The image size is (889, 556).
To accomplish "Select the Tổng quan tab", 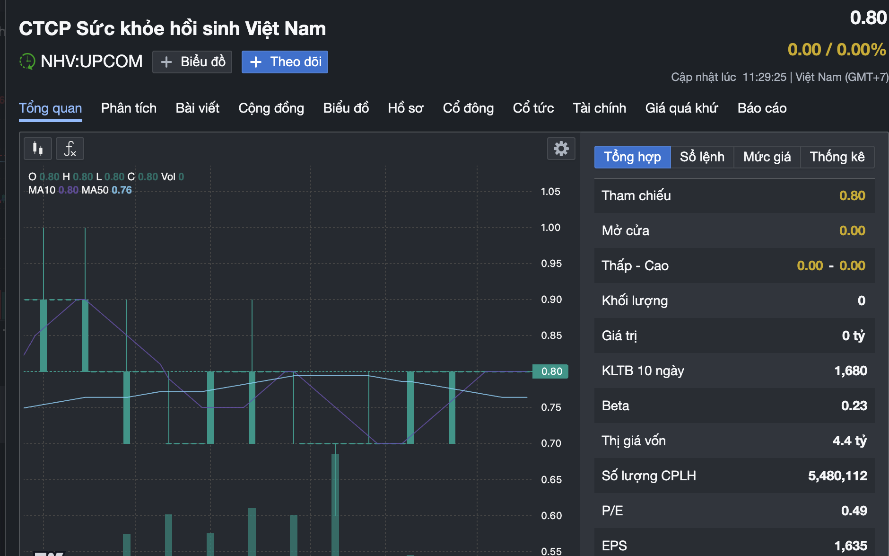I will point(51,108).
